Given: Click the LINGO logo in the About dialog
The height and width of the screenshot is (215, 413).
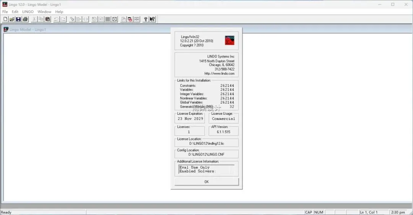Looking at the screenshot, I should (x=229, y=40).
